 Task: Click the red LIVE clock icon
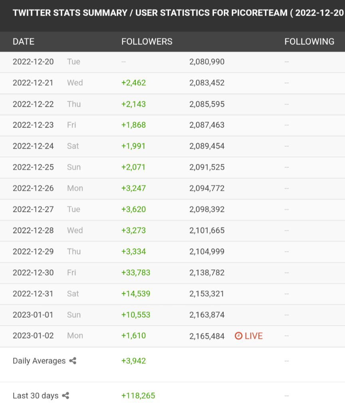click(238, 336)
